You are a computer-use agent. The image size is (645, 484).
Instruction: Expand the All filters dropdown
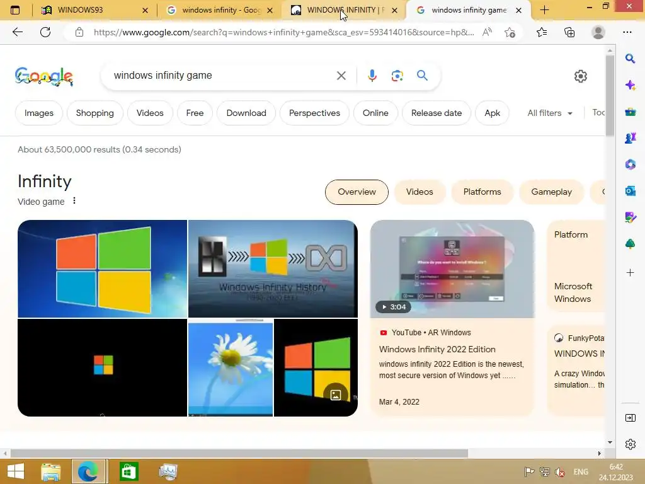tap(549, 113)
